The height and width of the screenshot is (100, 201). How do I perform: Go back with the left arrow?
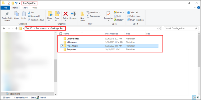[4, 28]
